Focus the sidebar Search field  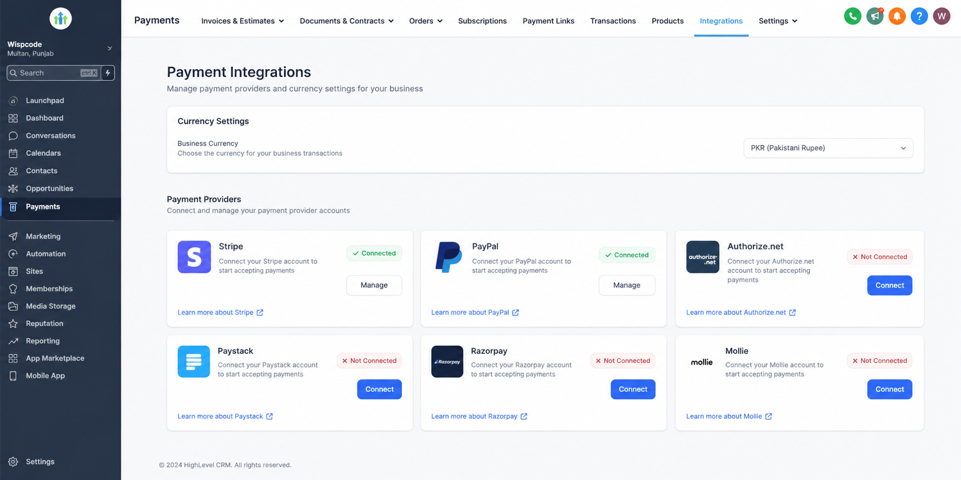coord(54,73)
